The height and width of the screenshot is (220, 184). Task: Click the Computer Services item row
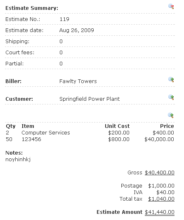pos(90,133)
